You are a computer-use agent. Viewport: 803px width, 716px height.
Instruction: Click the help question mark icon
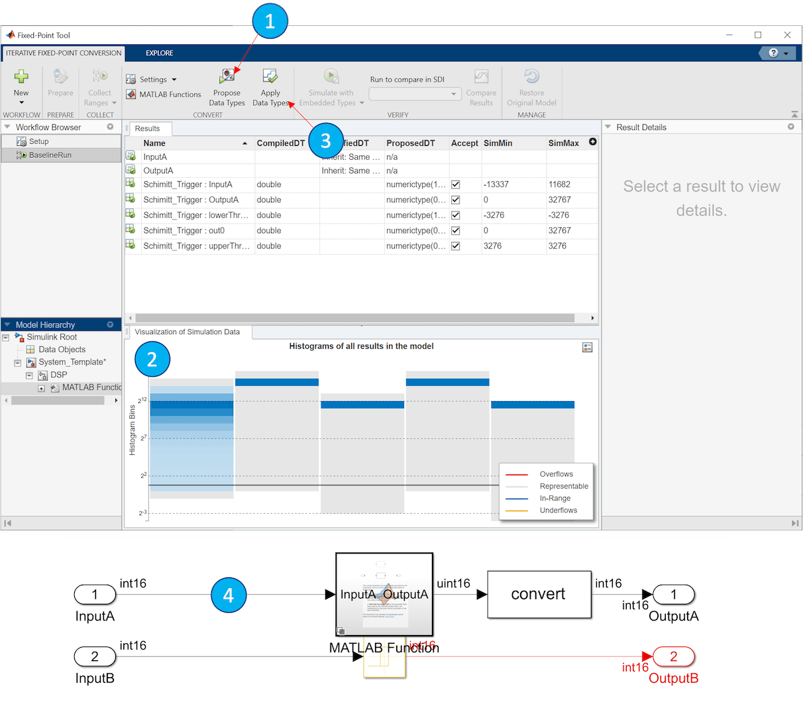pyautogui.click(x=773, y=53)
